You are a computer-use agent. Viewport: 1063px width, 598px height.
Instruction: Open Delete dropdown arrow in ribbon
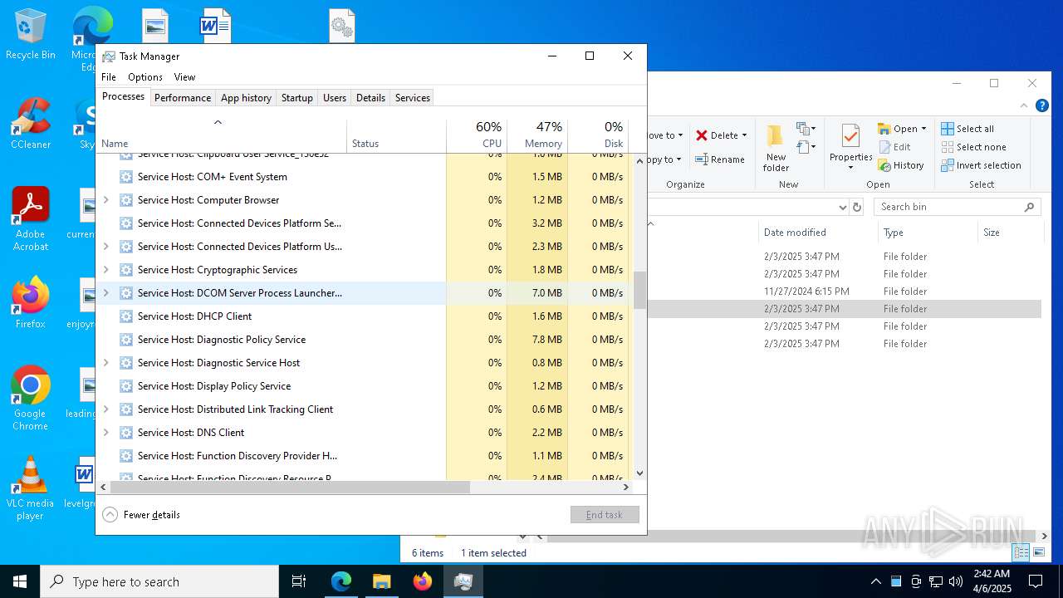(744, 135)
